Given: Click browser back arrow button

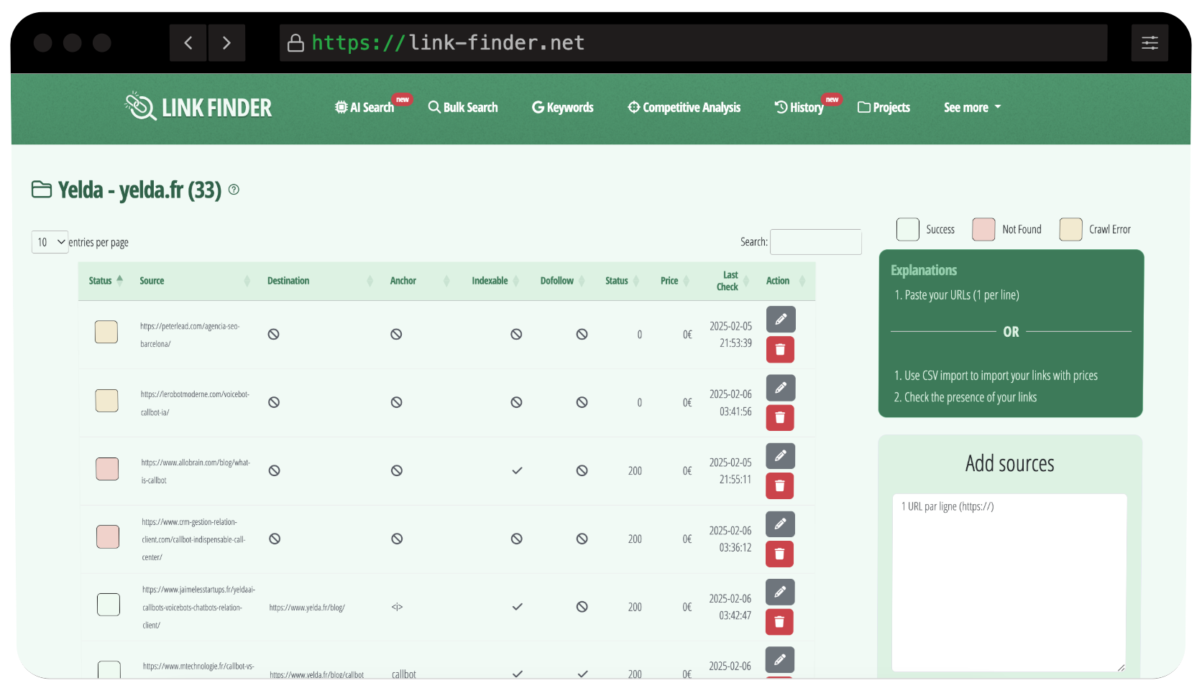Looking at the screenshot, I should (x=188, y=43).
